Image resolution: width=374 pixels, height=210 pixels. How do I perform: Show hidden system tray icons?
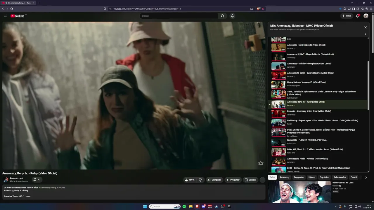tap(335, 206)
